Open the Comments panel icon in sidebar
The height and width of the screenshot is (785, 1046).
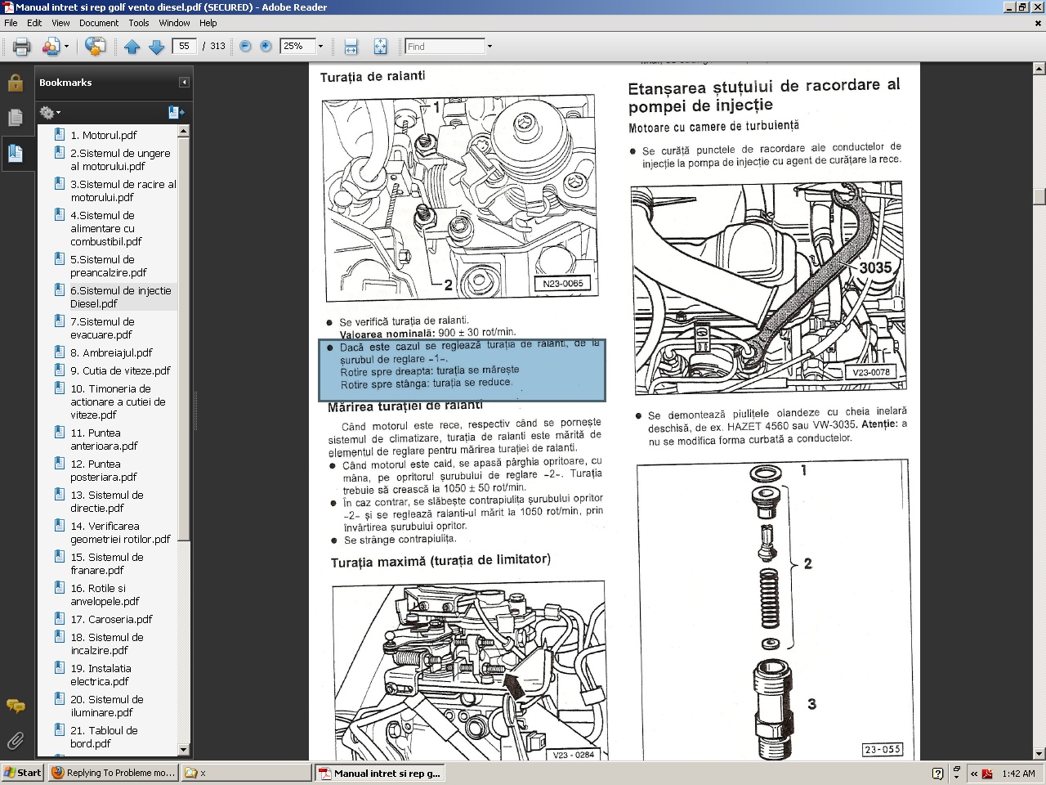(x=15, y=706)
